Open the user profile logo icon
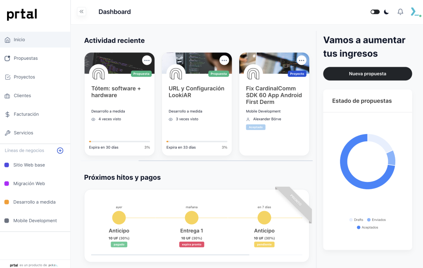The image size is (423, 268). pyautogui.click(x=415, y=12)
